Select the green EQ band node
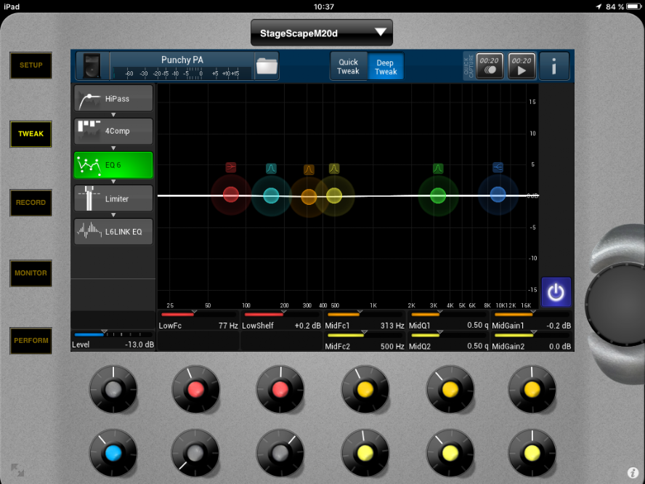The width and height of the screenshot is (645, 484). tap(438, 195)
